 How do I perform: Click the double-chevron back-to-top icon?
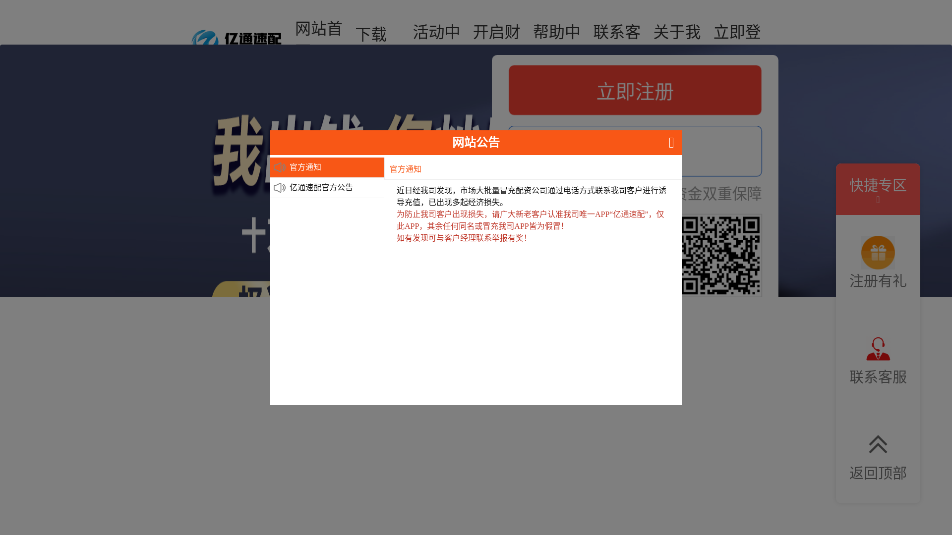coord(878,444)
